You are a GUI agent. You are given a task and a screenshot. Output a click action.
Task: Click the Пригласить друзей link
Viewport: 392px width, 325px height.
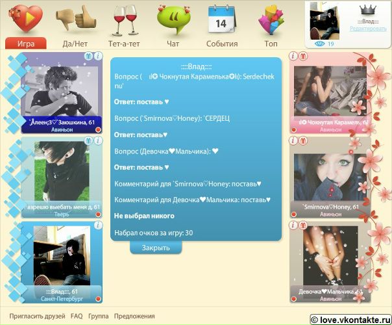tap(38, 316)
